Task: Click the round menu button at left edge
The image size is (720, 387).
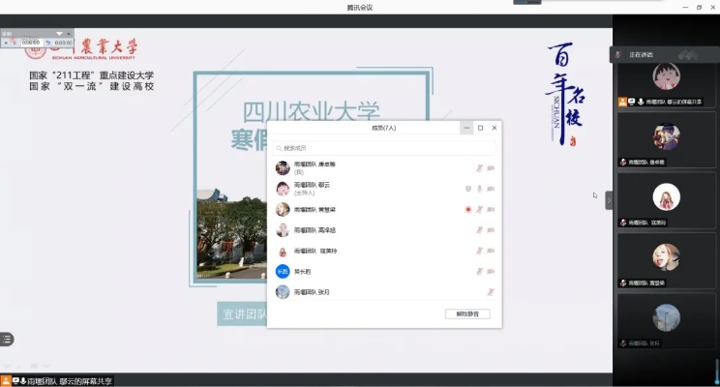Action: coord(7,339)
